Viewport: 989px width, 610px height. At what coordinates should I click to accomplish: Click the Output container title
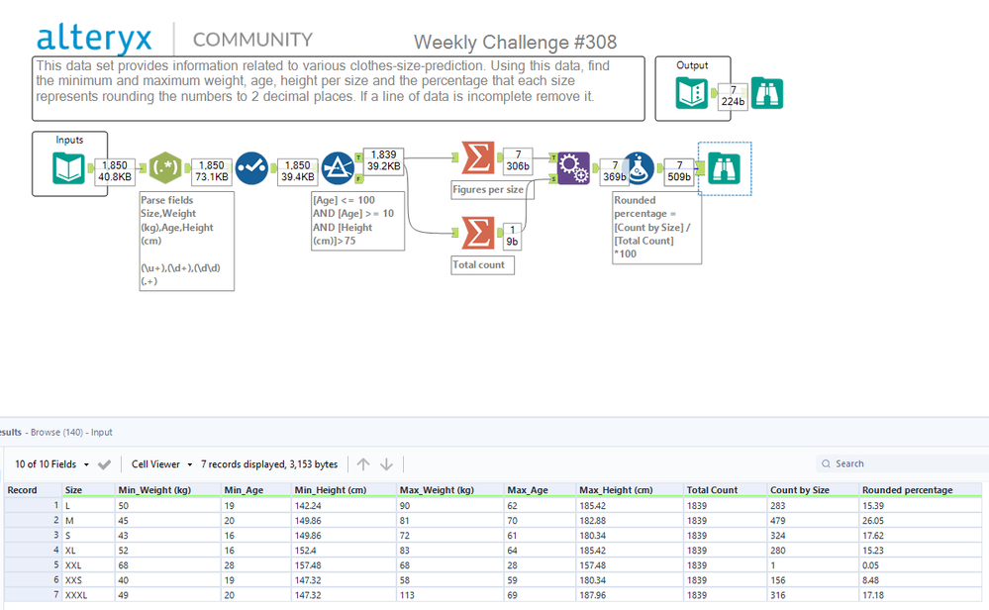coord(692,65)
